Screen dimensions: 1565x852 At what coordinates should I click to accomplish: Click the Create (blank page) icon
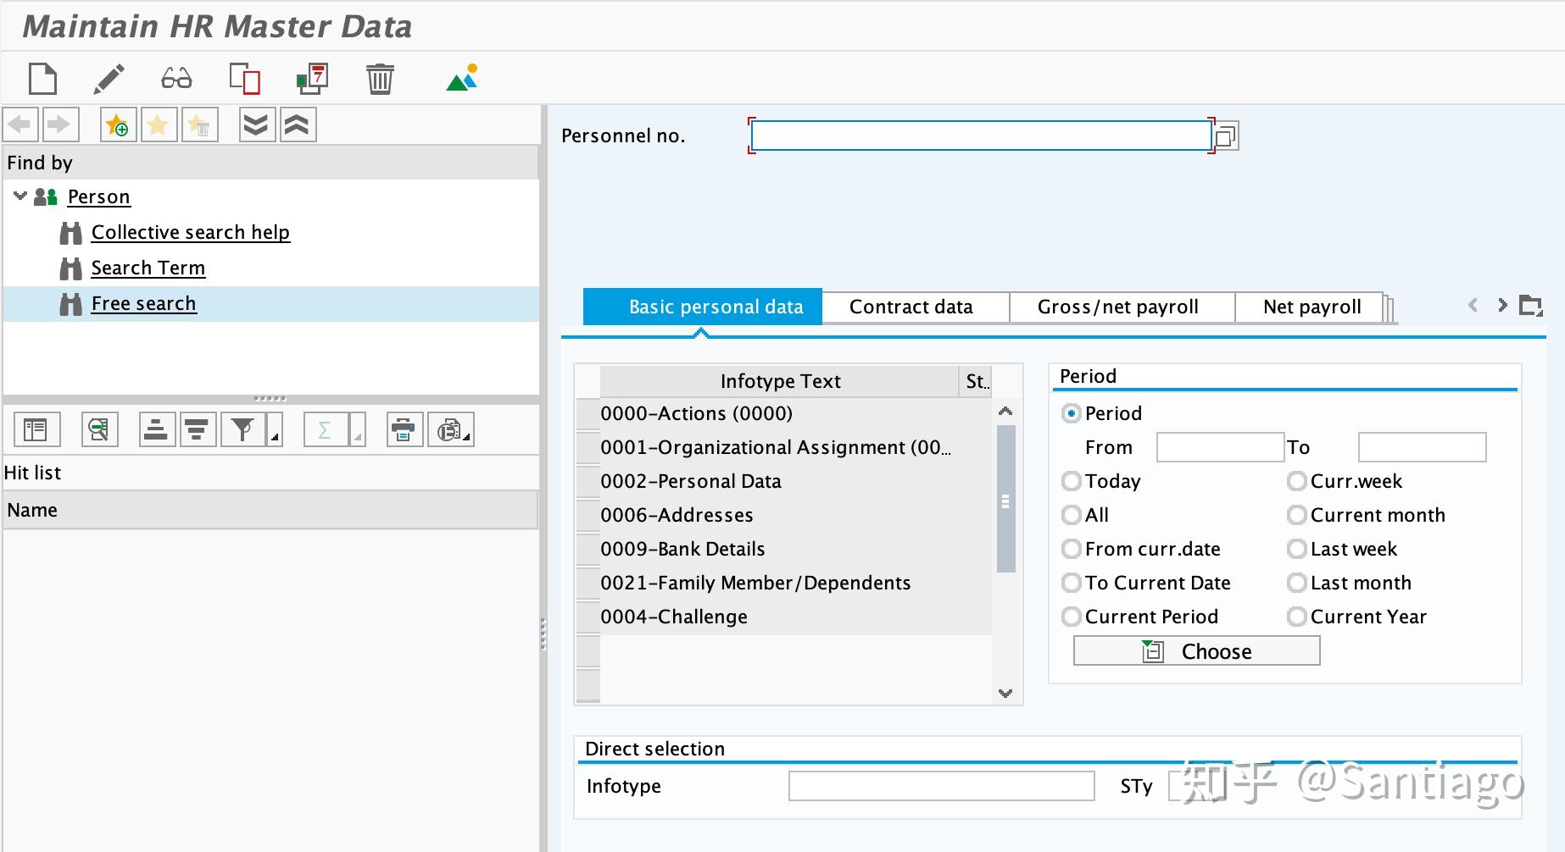(x=42, y=78)
